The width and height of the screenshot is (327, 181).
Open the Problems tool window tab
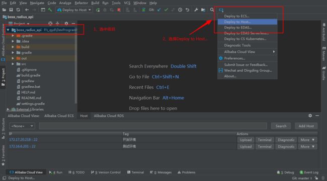click(187, 172)
